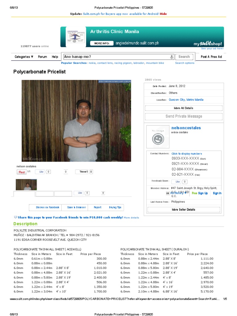The width and height of the screenshot is (237, 316).
Task: Click the Feedback Score Like button
Action: pyautogui.click(x=177, y=181)
